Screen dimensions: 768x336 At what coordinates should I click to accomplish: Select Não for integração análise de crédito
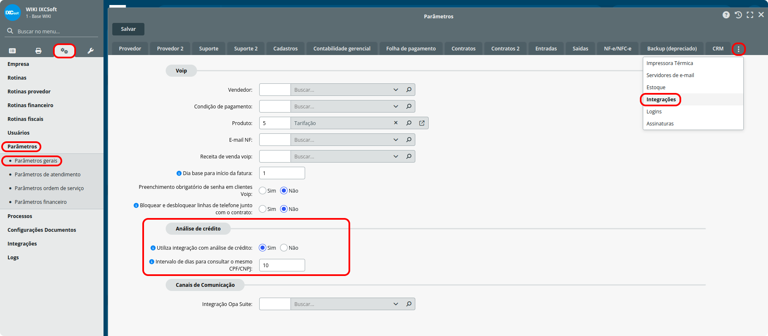pos(284,248)
